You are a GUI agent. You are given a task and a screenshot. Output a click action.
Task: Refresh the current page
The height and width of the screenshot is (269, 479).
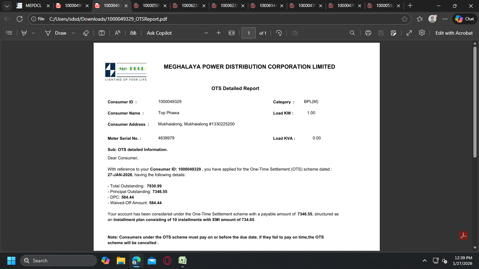(x=20, y=19)
